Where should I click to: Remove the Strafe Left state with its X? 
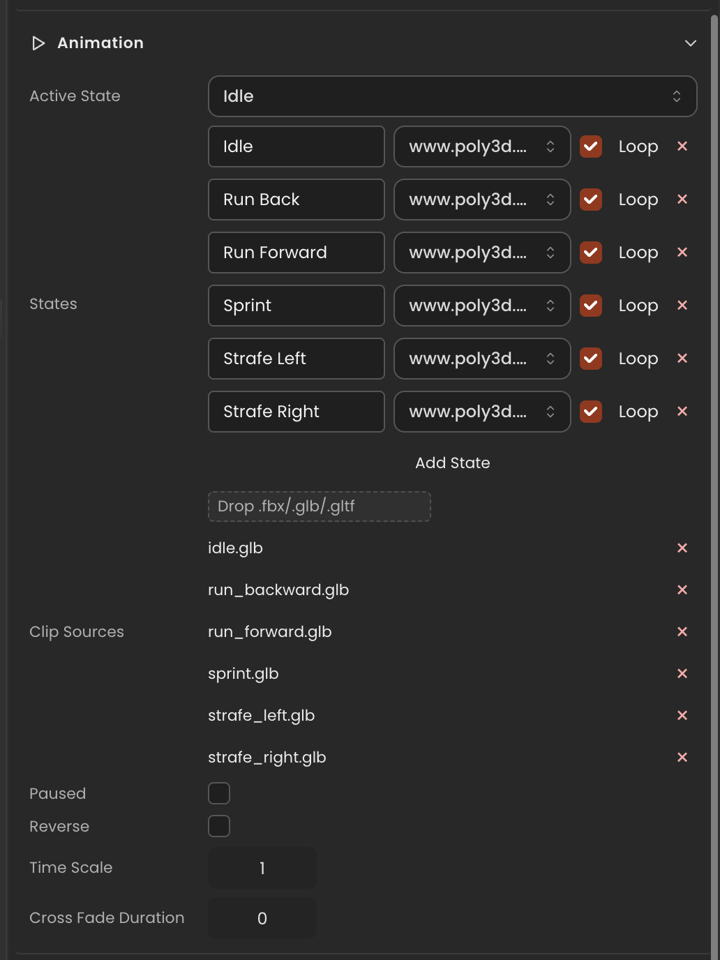tap(682, 358)
